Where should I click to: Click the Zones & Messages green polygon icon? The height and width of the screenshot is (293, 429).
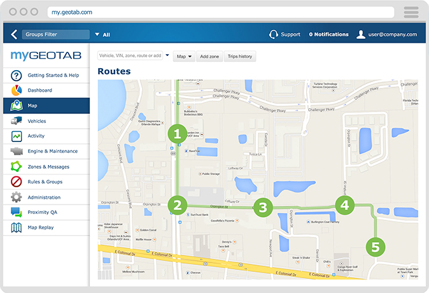pos(16,166)
